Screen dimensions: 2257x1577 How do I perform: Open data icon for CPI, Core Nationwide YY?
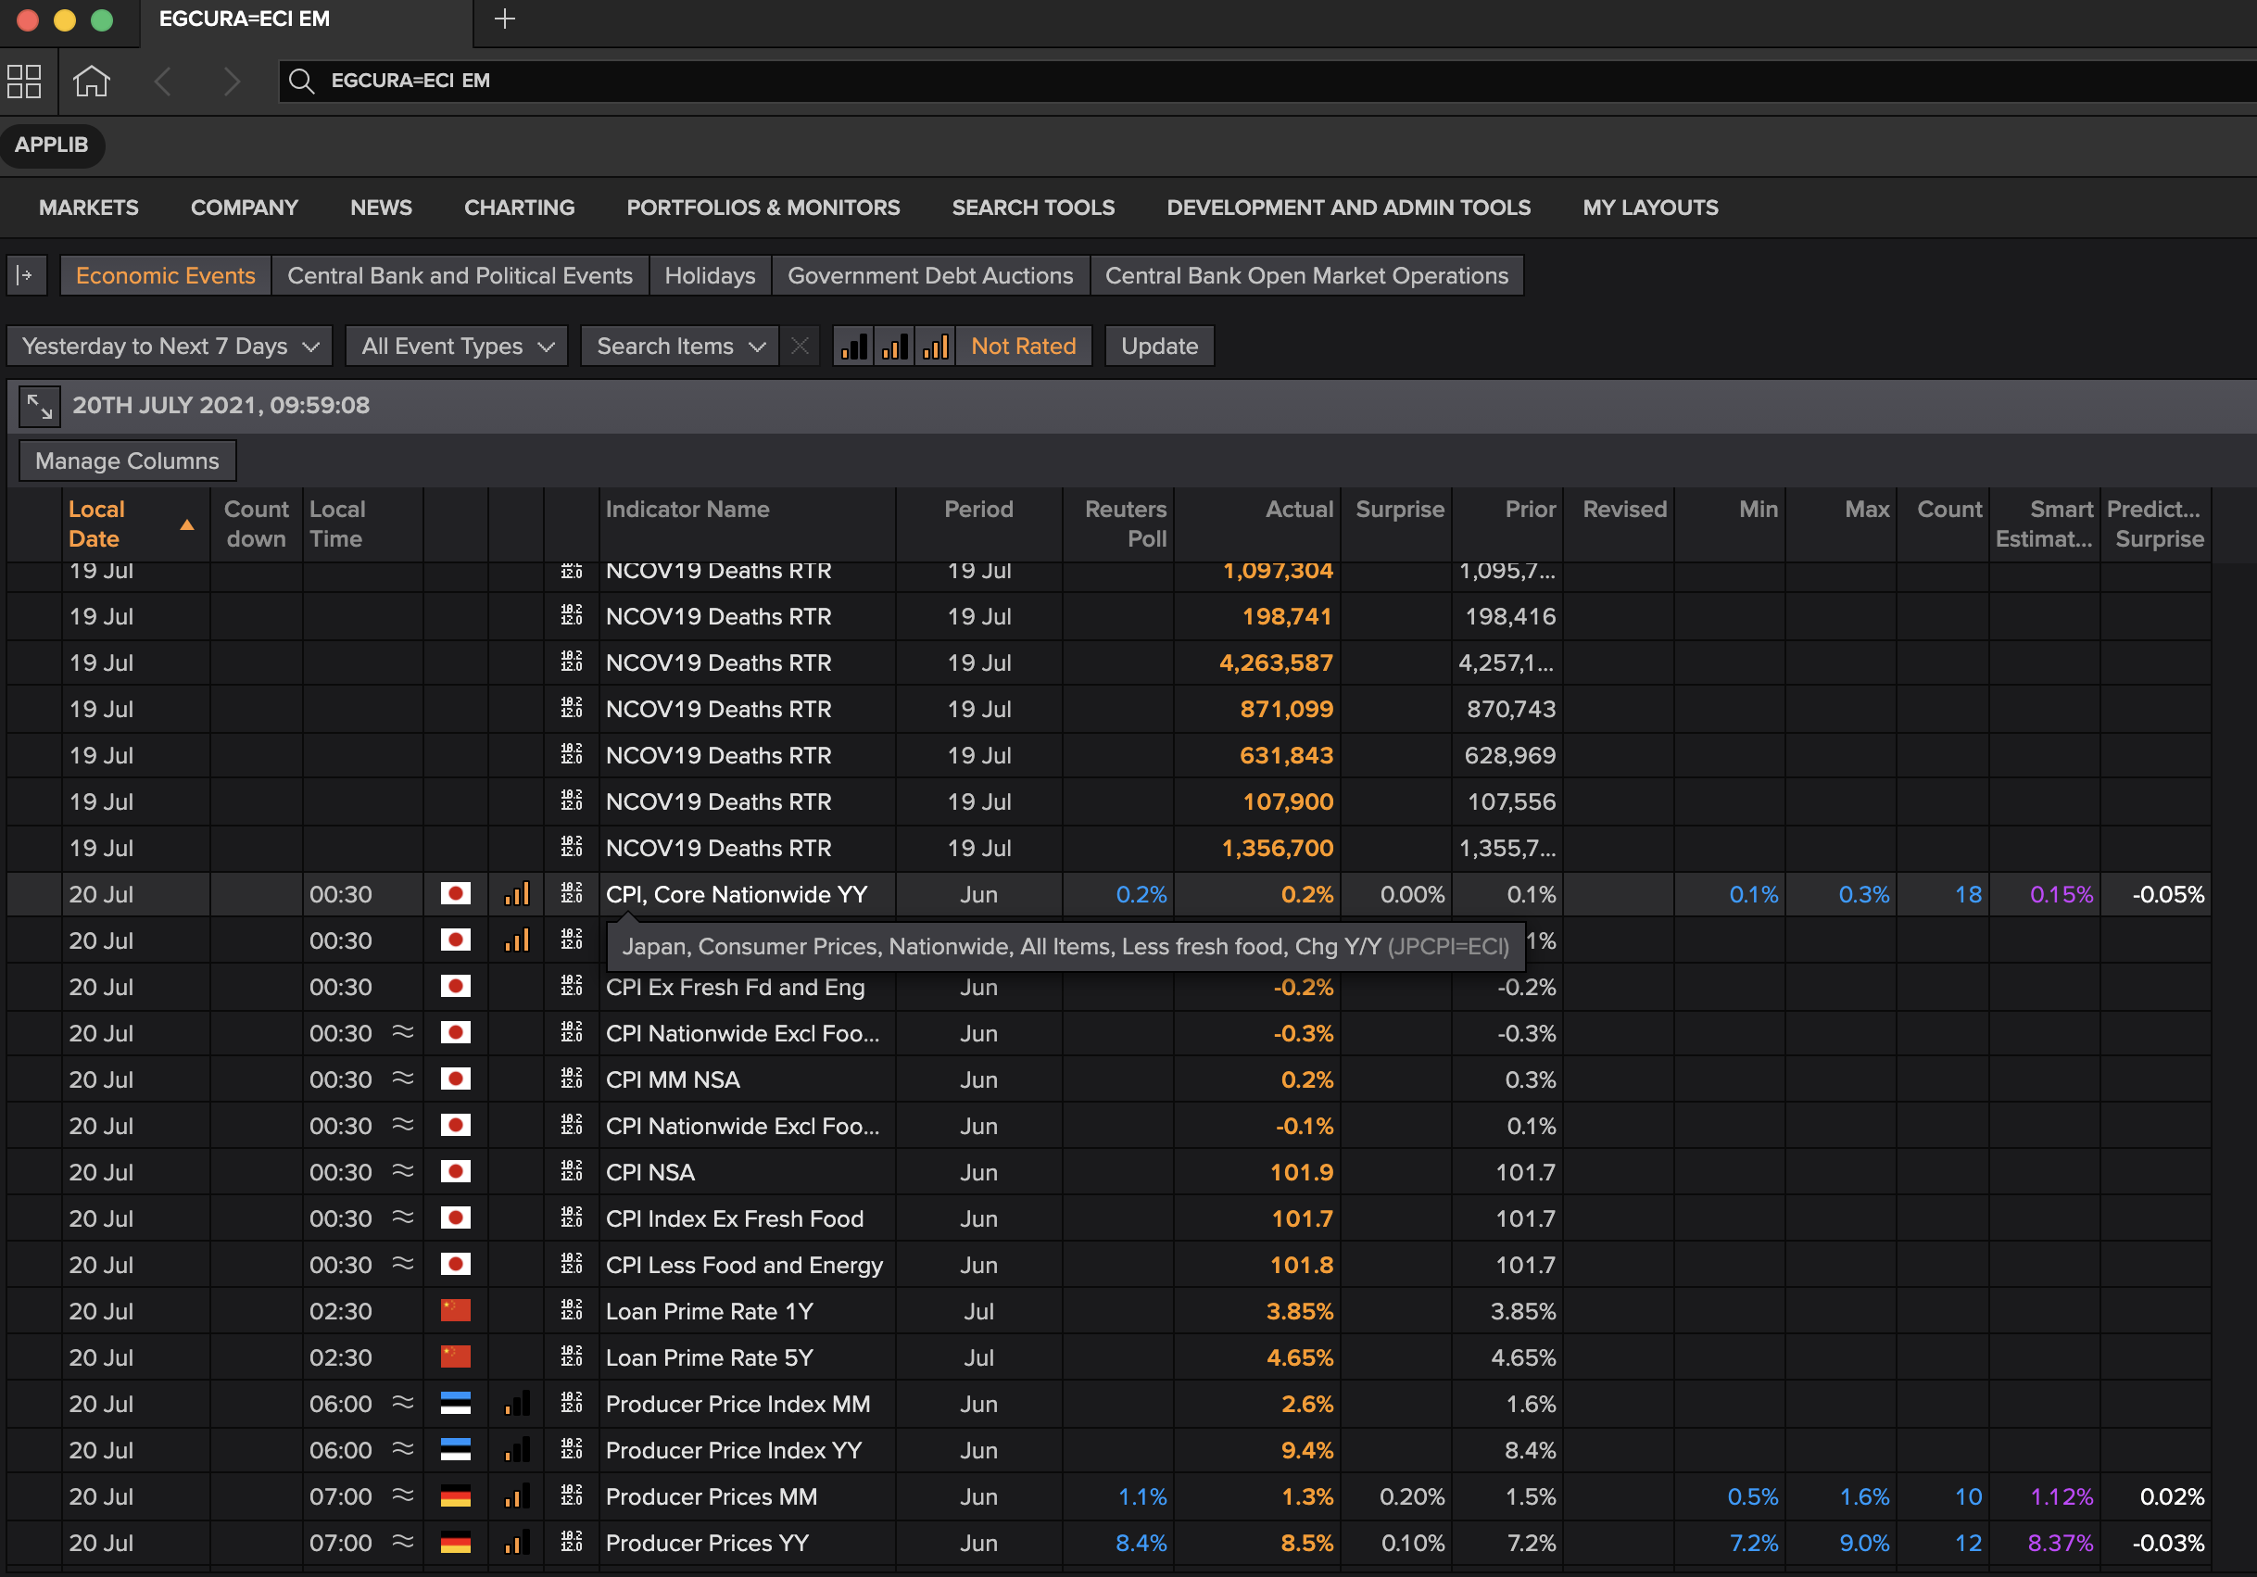571,894
